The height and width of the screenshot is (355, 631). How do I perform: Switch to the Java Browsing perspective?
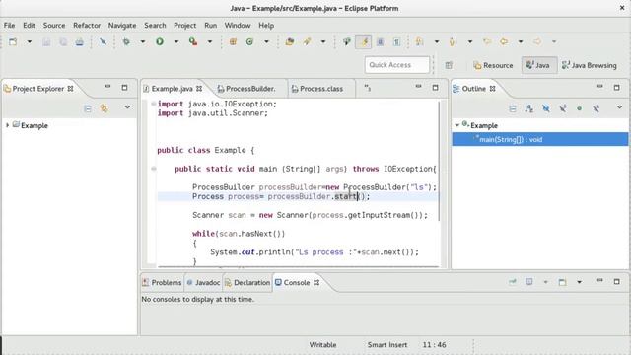tap(590, 65)
